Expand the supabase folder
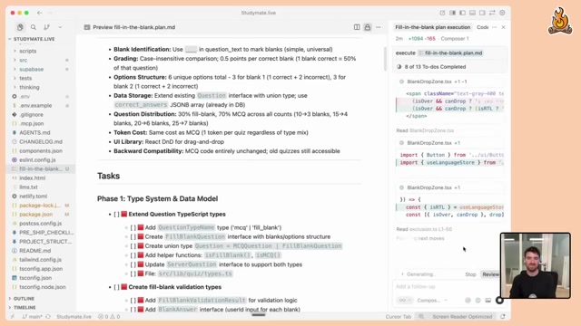581x326 pixels. point(32,69)
